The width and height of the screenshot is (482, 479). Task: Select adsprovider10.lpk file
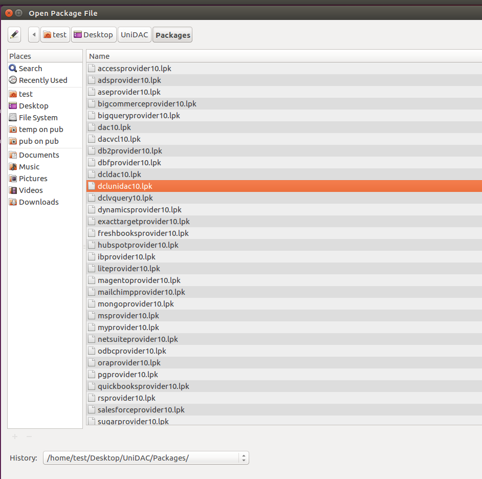[284, 80]
